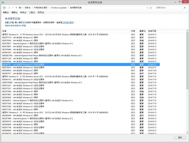The image size is (190, 143).
Task: Select the KB2962872 Internet Explorer 11 row
Action: click(81, 100)
